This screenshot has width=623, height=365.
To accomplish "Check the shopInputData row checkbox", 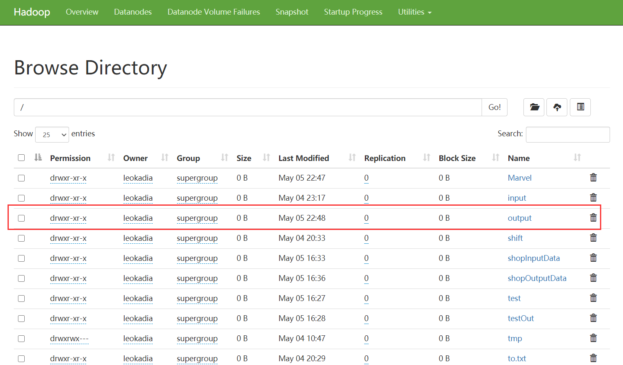I will tap(21, 258).
